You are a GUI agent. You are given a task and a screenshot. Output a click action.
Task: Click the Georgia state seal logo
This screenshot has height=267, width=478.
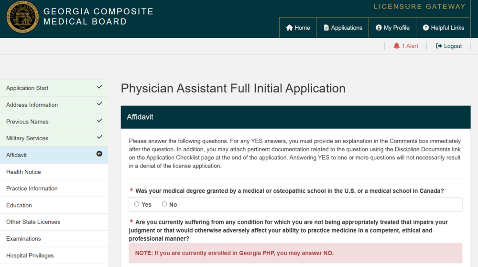(x=22, y=17)
